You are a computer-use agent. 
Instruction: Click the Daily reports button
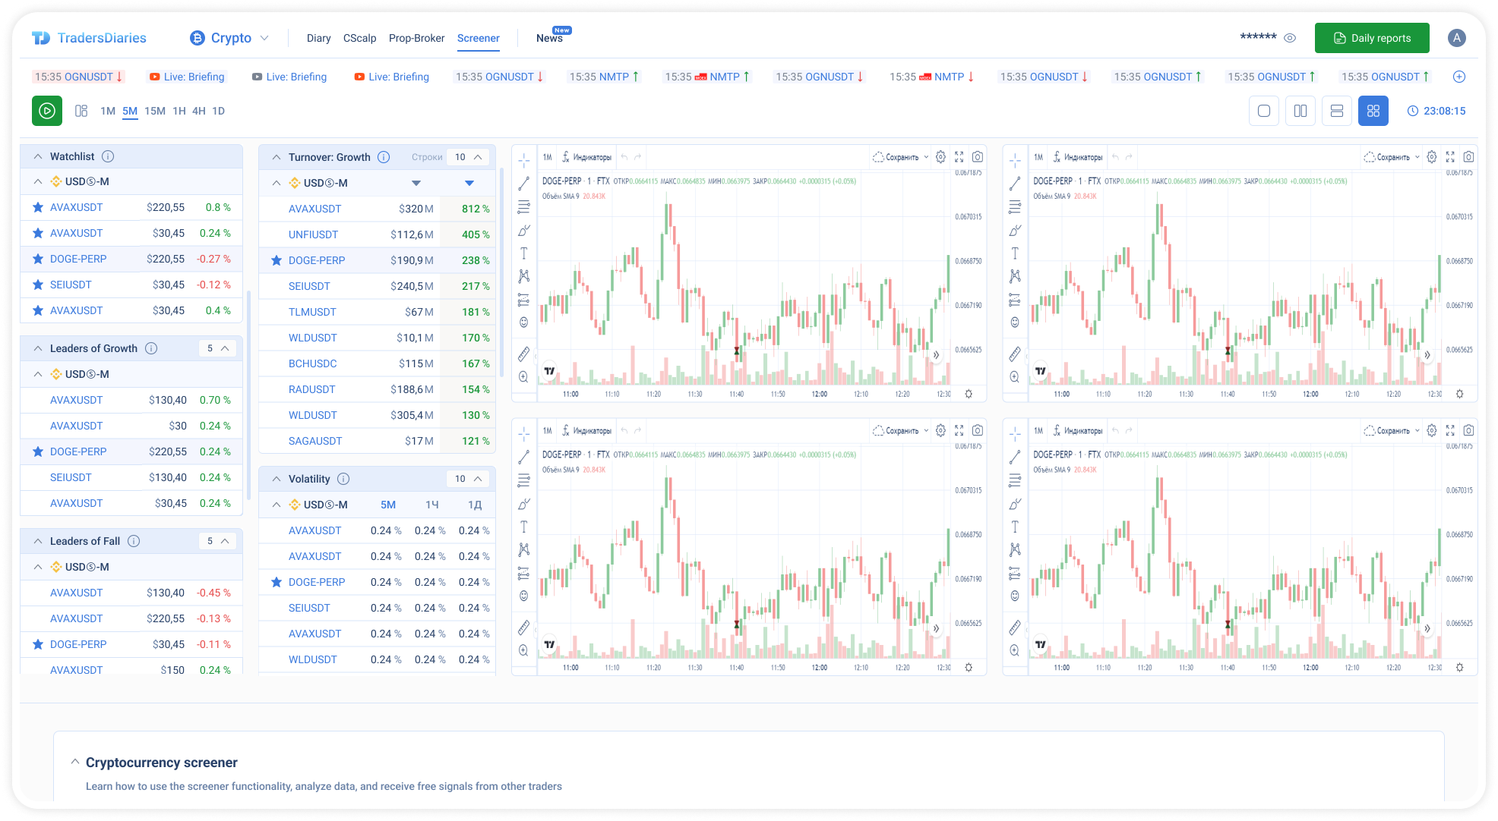click(1372, 37)
